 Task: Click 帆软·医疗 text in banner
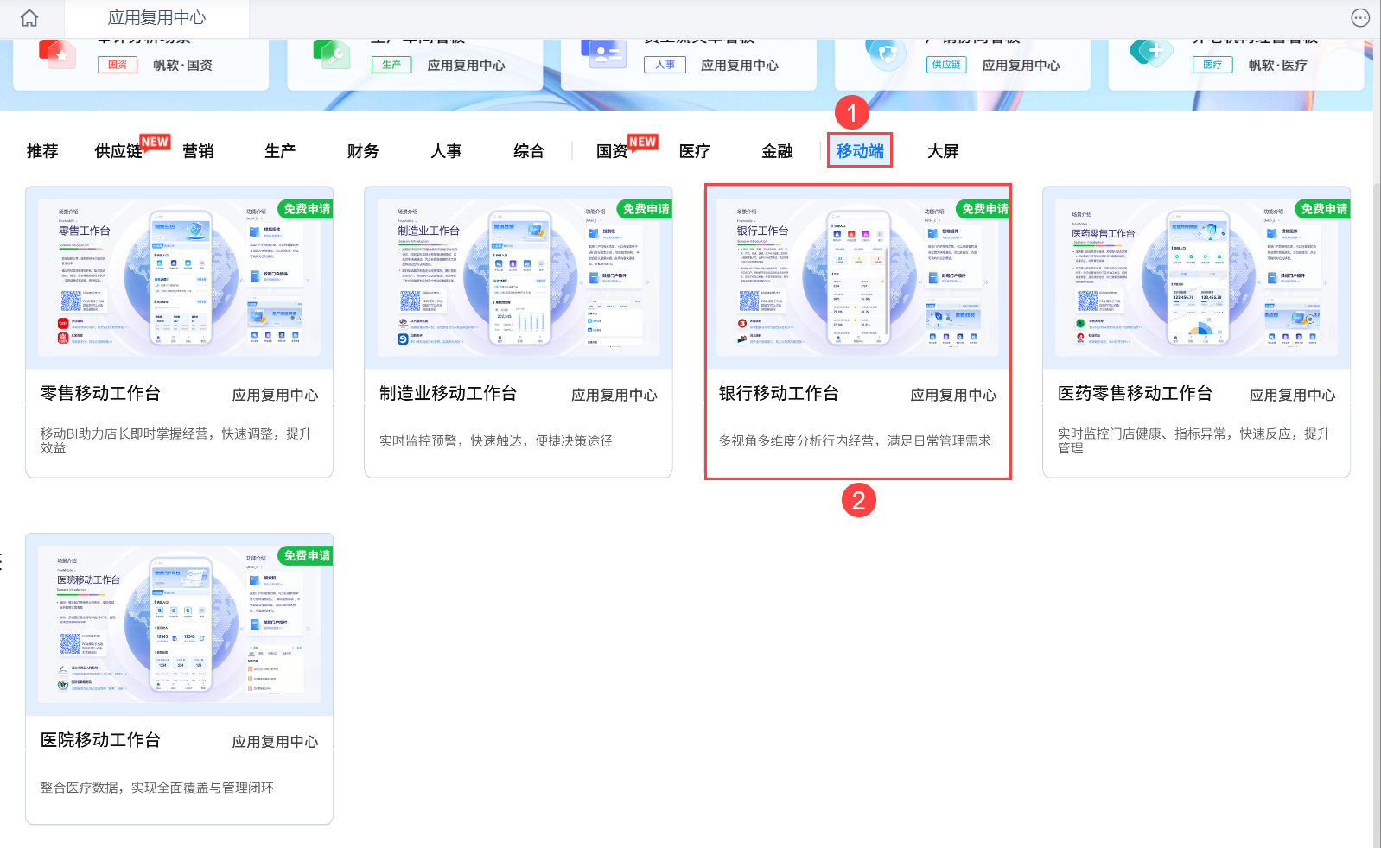(x=1277, y=65)
